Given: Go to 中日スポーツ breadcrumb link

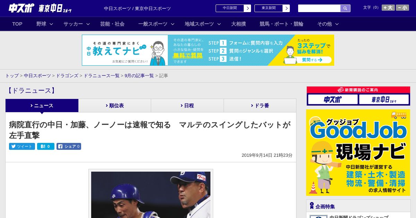Looking at the screenshot, I should tap(37, 76).
